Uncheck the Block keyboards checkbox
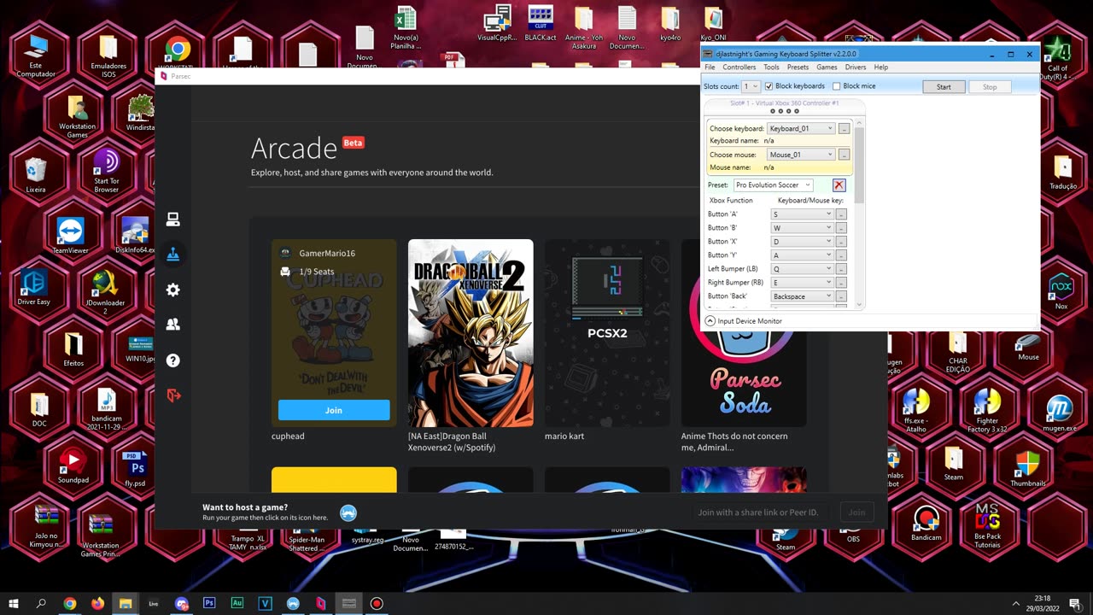This screenshot has width=1093, height=615. pos(769,86)
